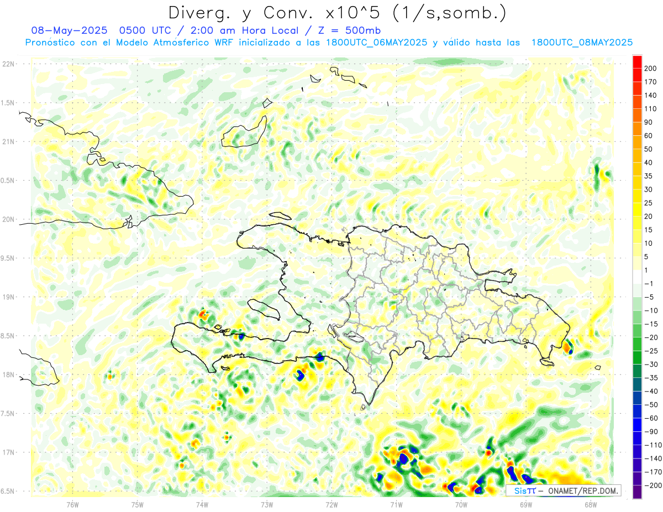Click the '20N' latitude label
The width and height of the screenshot is (663, 512).
(8, 219)
